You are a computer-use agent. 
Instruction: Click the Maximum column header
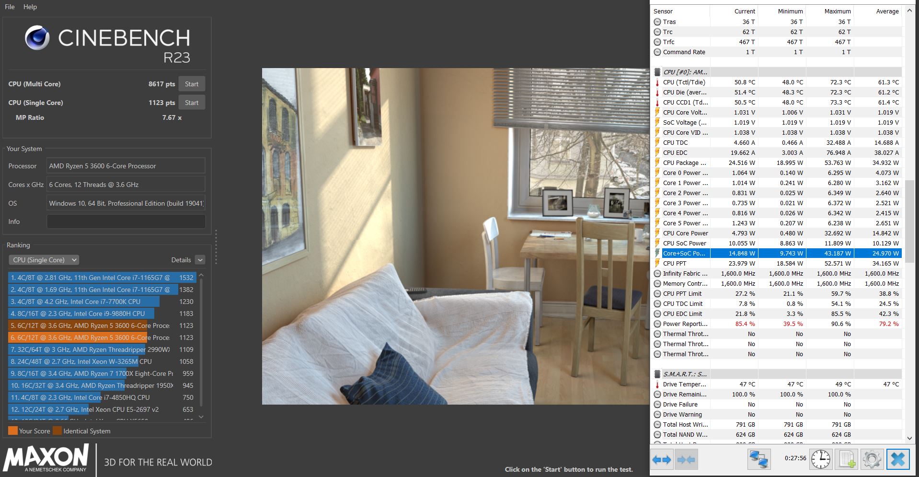pos(829,11)
